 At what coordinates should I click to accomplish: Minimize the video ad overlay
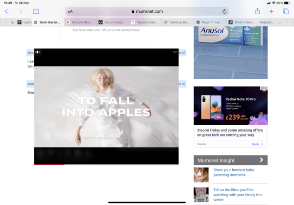coord(175,52)
